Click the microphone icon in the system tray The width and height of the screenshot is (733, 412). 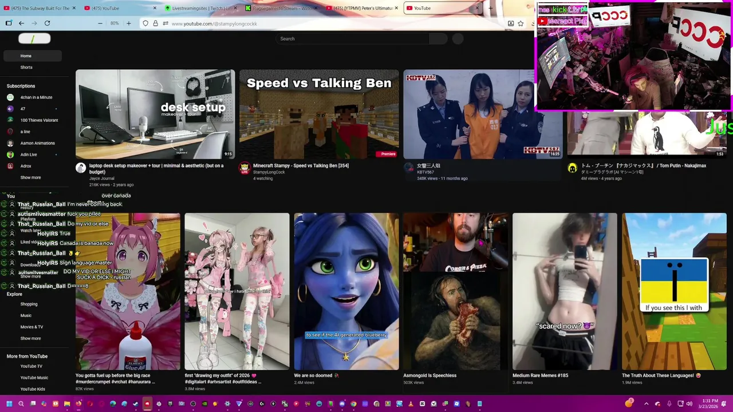coord(669,404)
